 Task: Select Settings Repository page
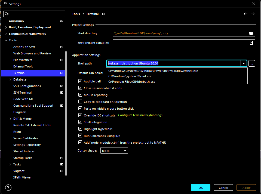[x=27, y=145]
